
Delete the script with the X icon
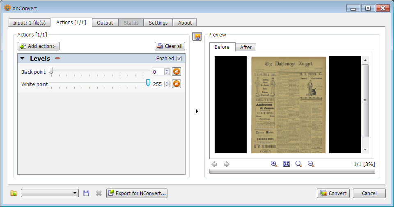99,193
